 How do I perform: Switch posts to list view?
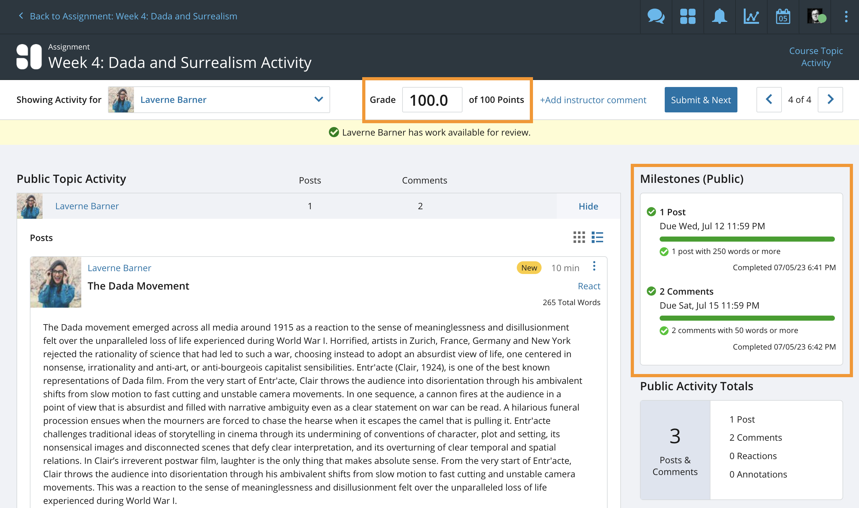coord(597,237)
